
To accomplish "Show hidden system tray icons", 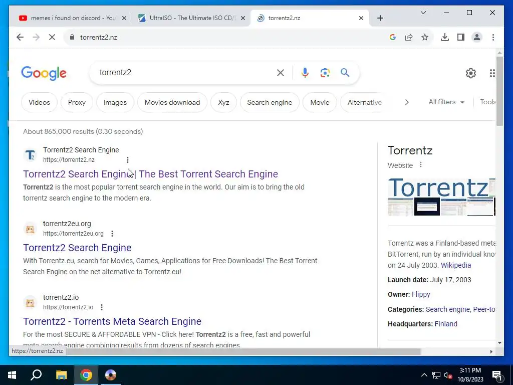I will click(x=424, y=375).
